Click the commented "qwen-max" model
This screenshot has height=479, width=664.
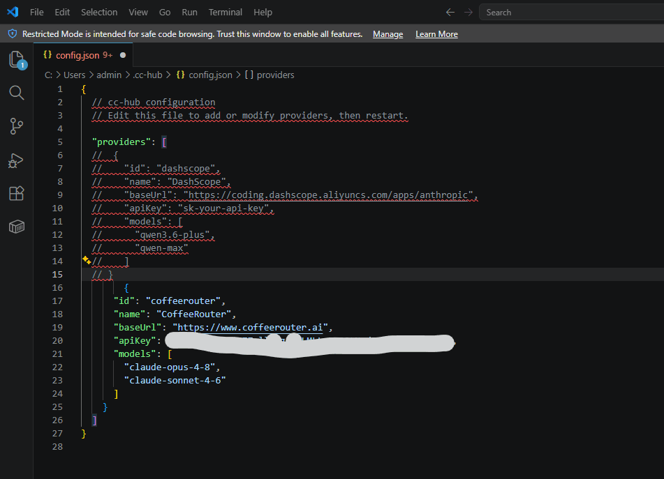point(162,248)
